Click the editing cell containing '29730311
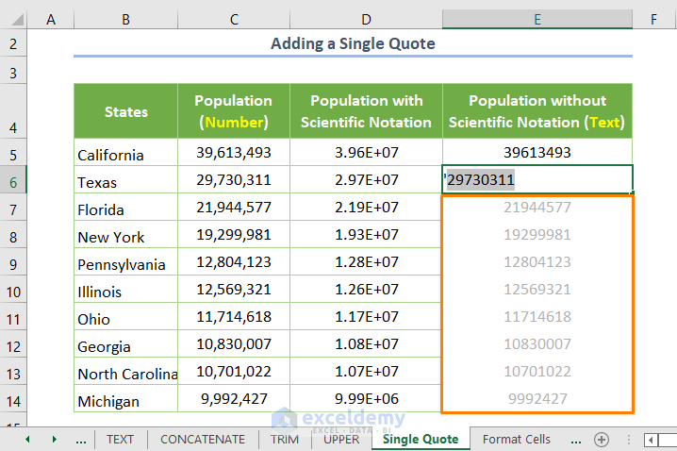The height and width of the screenshot is (451, 677). 537,181
